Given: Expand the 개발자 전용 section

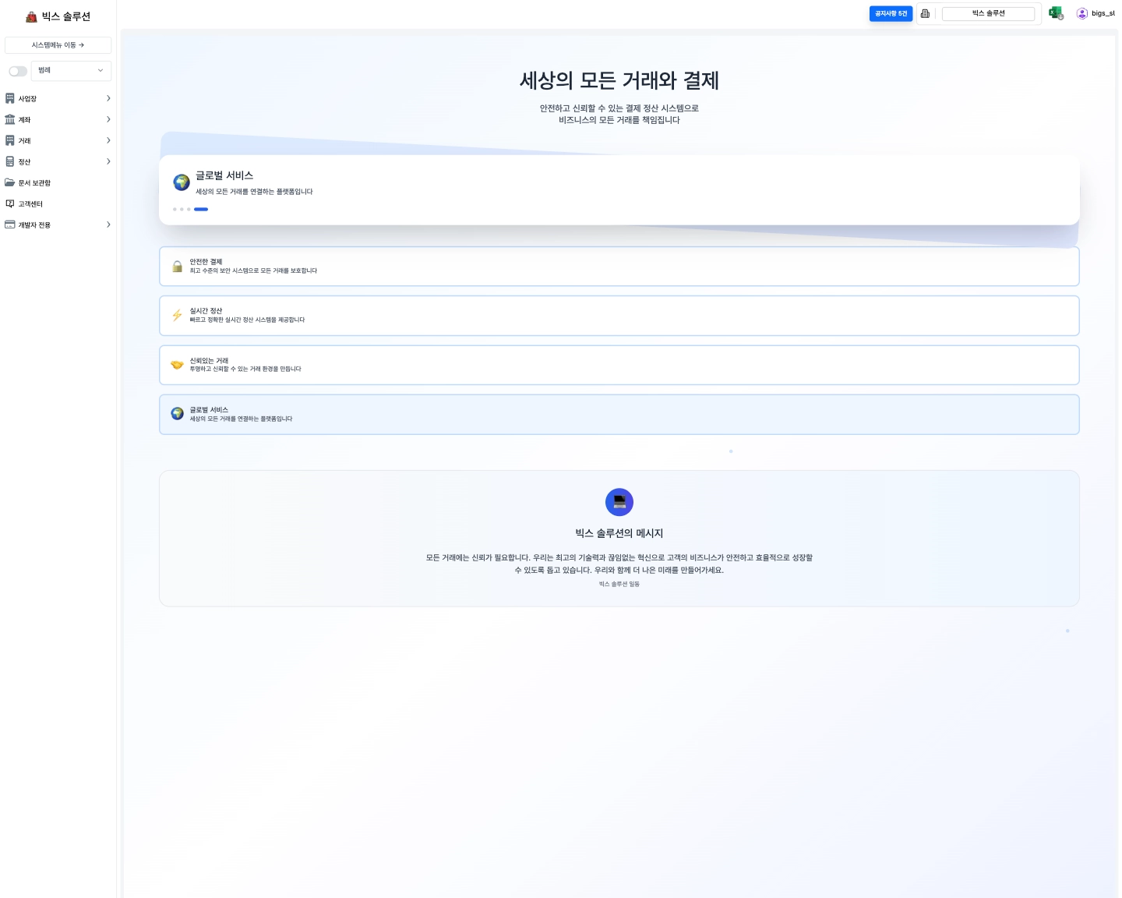Looking at the screenshot, I should (108, 224).
